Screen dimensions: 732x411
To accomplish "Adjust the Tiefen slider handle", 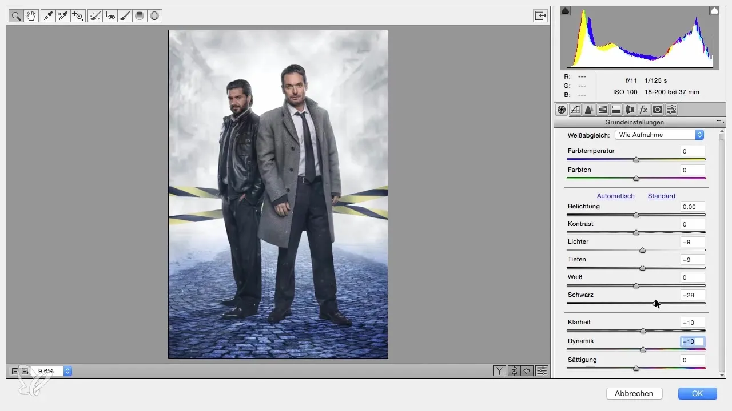I will [x=642, y=268].
